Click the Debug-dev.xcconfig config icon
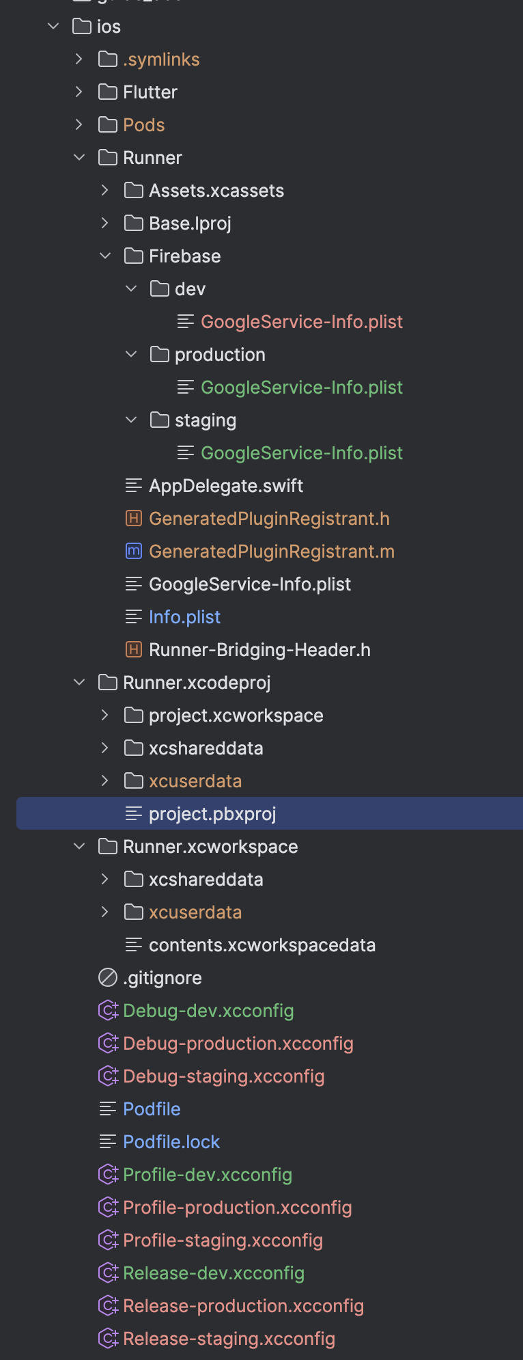Screen dimensions: 523x1360 point(108,1011)
